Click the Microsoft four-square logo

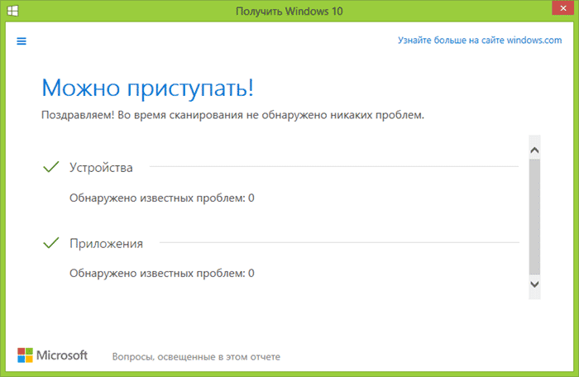point(26,356)
